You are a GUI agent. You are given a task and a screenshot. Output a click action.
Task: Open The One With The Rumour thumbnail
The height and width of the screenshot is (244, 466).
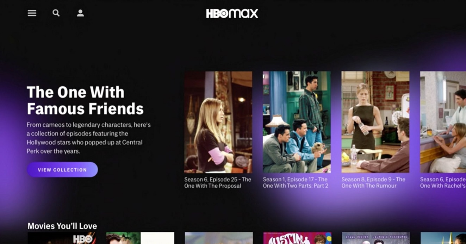pos(375,122)
